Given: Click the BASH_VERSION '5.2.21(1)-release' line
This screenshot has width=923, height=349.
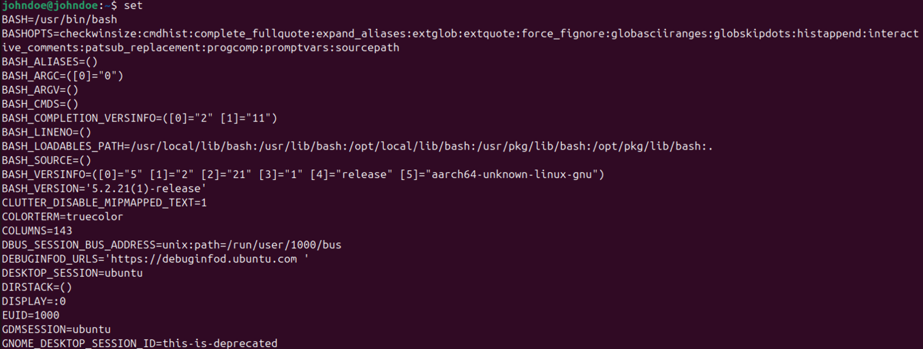Looking at the screenshot, I should click(x=104, y=188).
